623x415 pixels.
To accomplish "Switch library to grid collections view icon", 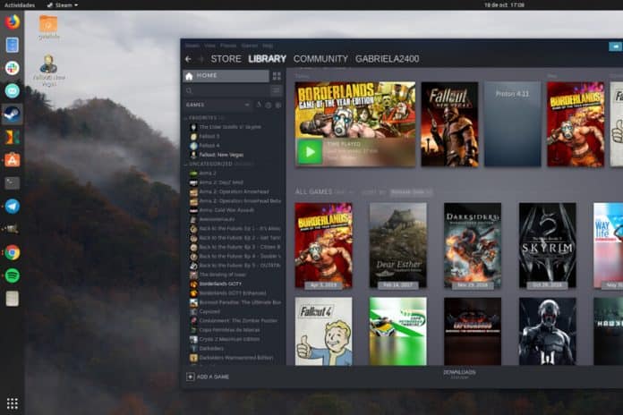I will click(x=277, y=76).
